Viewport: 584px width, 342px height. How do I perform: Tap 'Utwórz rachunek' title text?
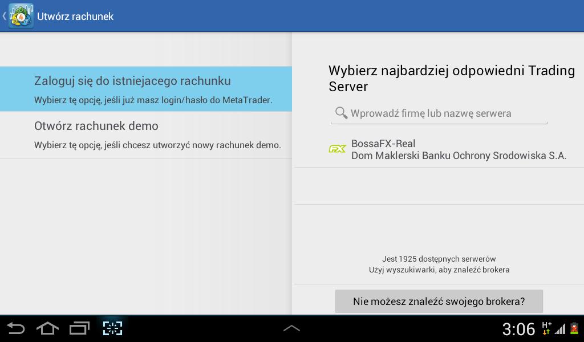click(75, 17)
